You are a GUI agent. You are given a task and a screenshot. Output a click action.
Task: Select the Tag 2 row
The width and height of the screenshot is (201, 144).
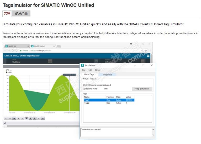tap(109, 103)
